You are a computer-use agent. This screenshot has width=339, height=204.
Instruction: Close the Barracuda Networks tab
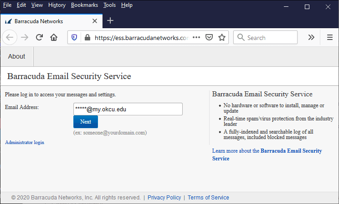click(95, 21)
